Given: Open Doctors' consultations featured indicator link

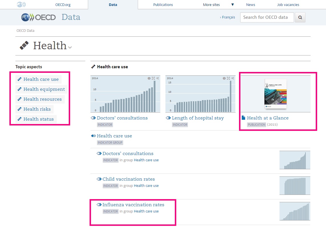Looking at the screenshot, I should point(122,118).
